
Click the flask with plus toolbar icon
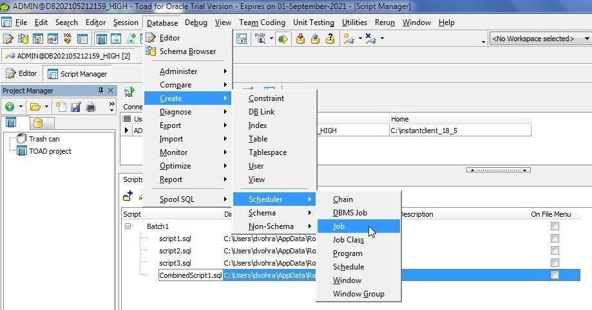coord(131,39)
